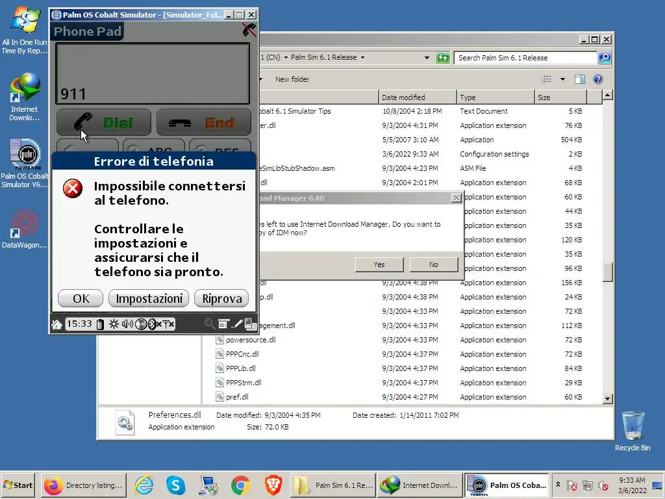The width and height of the screenshot is (665, 499).
Task: Open the Start menu
Action: 18,485
